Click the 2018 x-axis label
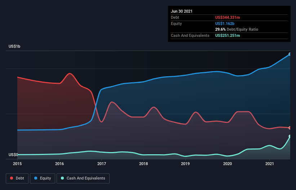Screen dimensions: 296x190 coord(143,164)
